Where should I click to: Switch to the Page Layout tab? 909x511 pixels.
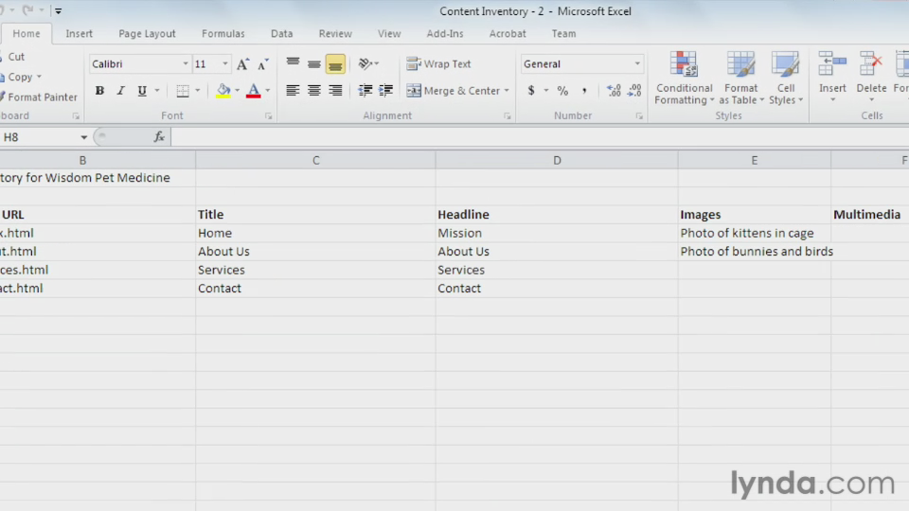click(147, 33)
